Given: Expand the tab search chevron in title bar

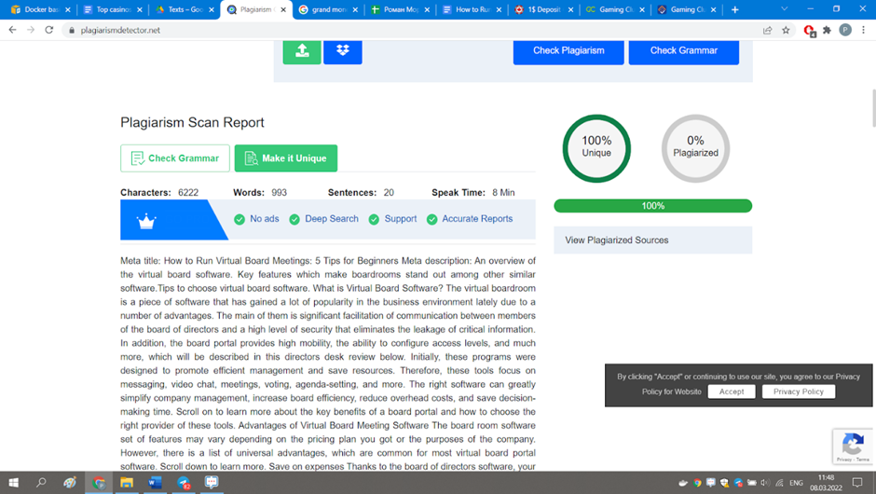Looking at the screenshot, I should (784, 9).
